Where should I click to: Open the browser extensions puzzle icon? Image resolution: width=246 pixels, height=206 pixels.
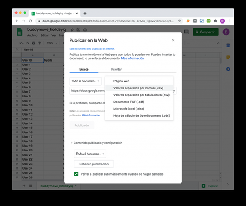(x=216, y=21)
